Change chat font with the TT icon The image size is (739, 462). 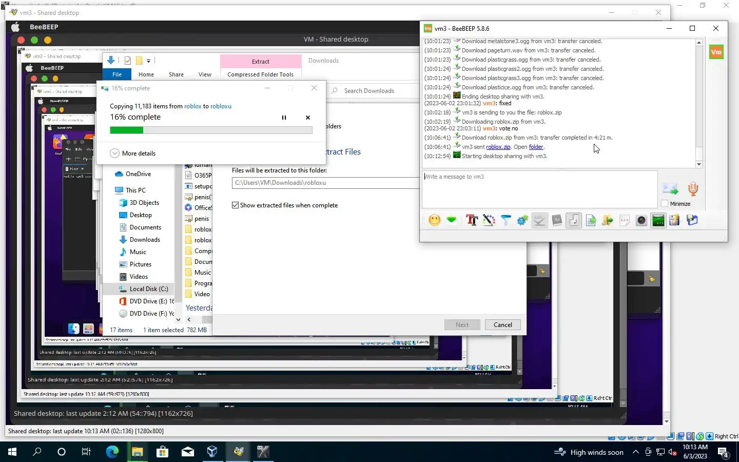click(x=472, y=220)
